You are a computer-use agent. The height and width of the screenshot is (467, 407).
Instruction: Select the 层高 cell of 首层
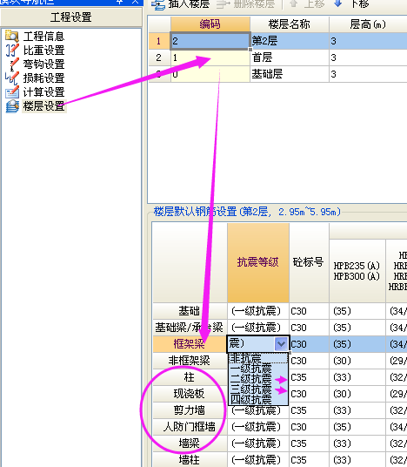coord(368,58)
